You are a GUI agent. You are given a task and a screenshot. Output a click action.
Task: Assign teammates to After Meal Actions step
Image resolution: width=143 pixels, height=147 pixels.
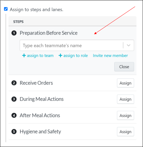pos(125,115)
